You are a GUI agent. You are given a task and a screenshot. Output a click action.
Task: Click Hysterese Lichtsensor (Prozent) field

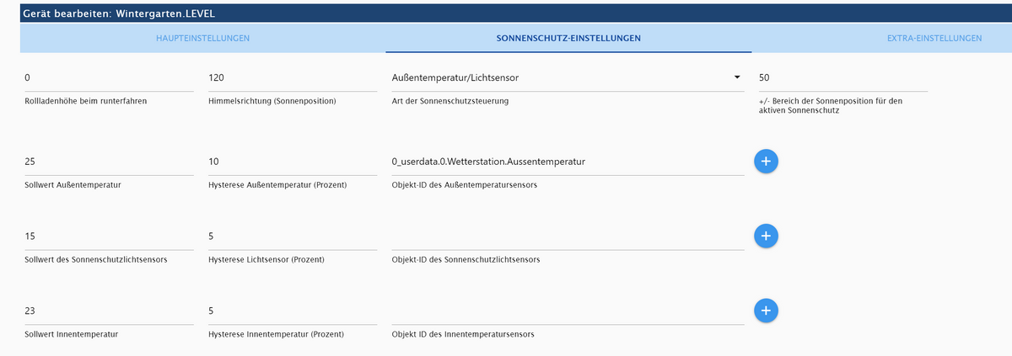tap(292, 236)
